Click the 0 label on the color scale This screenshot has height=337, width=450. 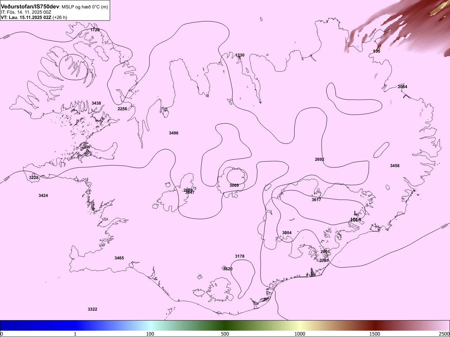pyautogui.click(x=2, y=334)
